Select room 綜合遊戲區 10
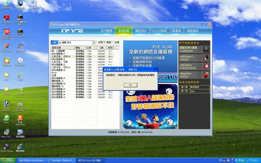The width and height of the screenshot is (261, 163). 85,97
